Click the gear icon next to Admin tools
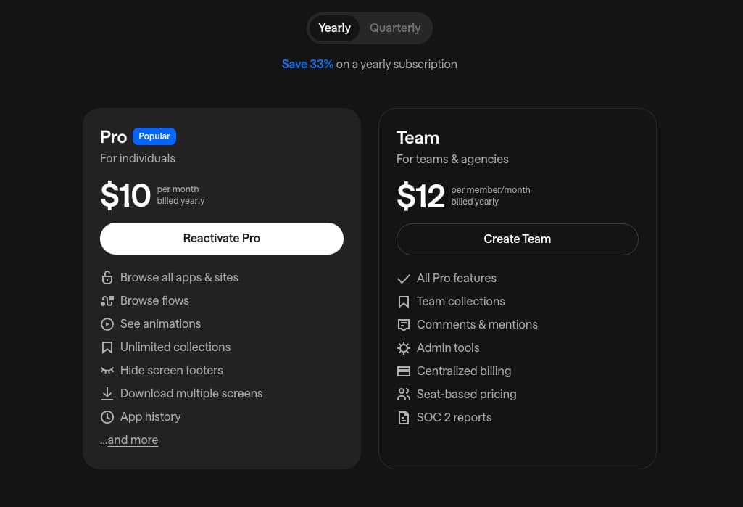Viewport: 743px width, 507px height. point(404,348)
